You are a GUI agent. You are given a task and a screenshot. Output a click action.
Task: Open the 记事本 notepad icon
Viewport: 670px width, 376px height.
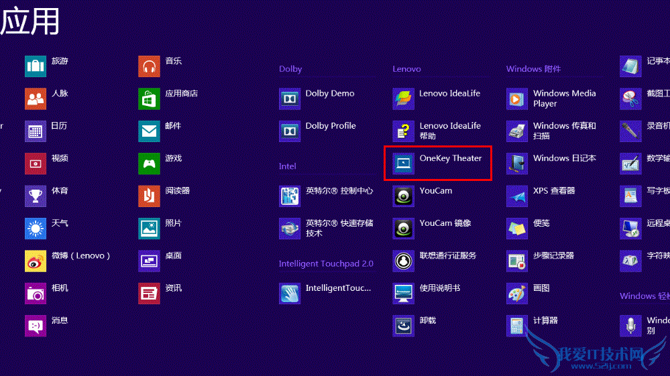click(630, 66)
